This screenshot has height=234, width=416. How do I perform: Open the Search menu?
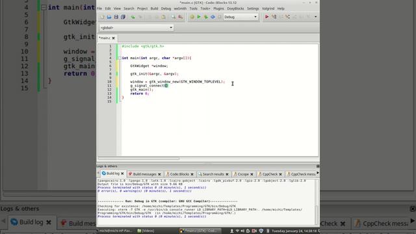point(129,8)
